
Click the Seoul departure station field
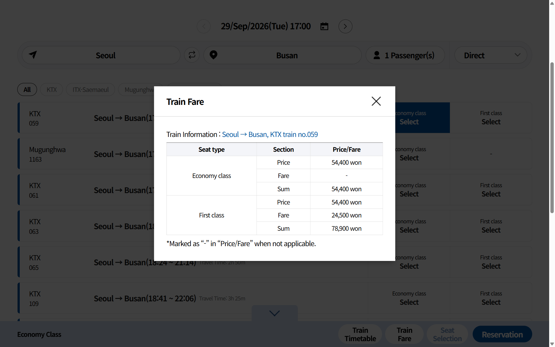(101, 55)
